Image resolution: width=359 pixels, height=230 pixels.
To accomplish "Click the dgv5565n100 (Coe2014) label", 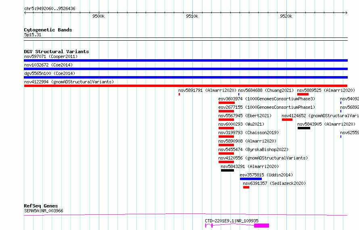I will click(x=50, y=73).
